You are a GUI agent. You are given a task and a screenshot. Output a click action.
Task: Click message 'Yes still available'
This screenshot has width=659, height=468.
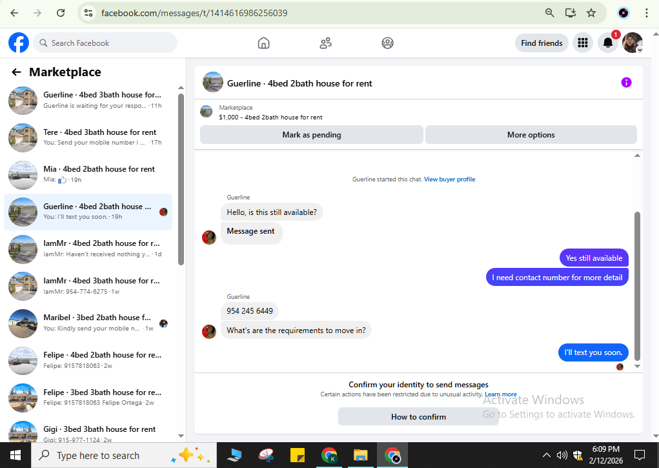tap(594, 258)
